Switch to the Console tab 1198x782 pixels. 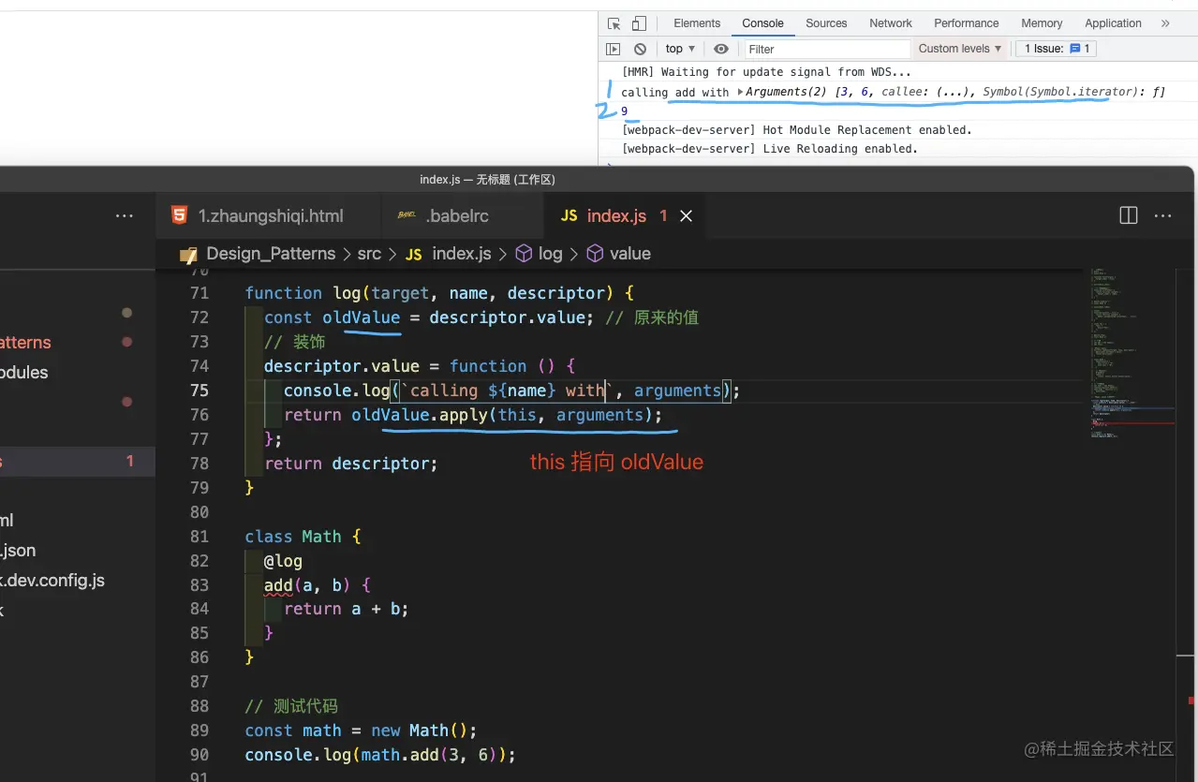point(762,23)
